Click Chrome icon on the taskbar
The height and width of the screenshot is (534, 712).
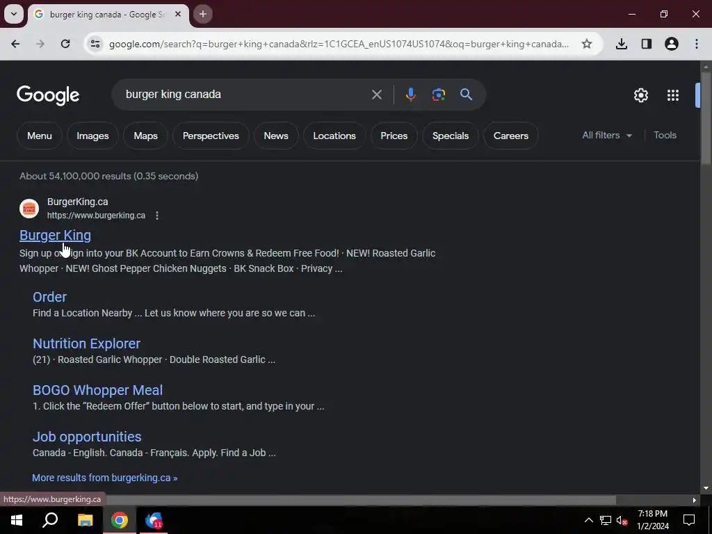point(120,520)
